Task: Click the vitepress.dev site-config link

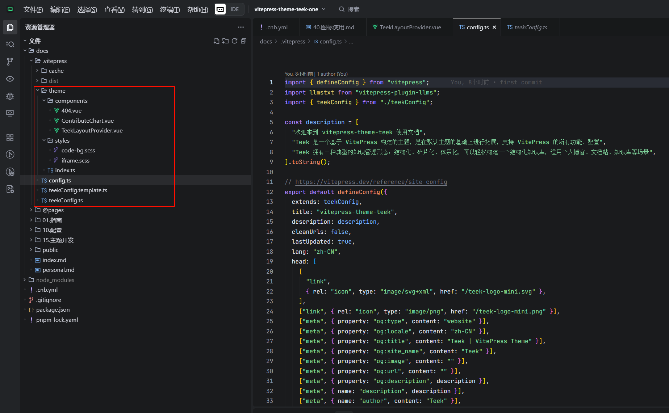Action: coord(371,182)
